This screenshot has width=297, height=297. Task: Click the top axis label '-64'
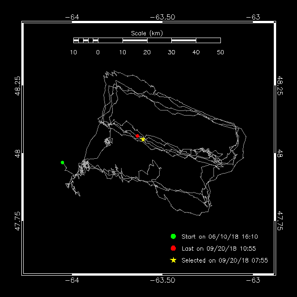(72, 17)
